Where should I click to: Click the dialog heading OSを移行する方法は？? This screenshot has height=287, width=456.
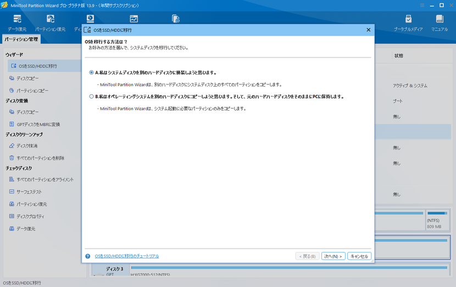point(106,42)
